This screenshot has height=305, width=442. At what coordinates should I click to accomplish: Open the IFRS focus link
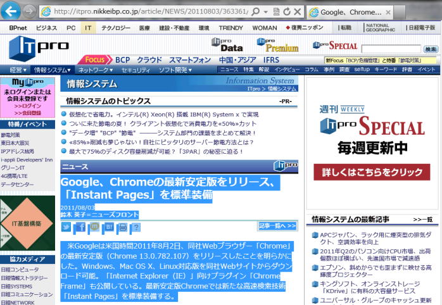point(271,60)
